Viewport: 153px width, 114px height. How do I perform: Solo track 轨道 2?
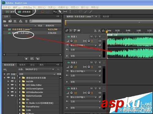coord(95,63)
